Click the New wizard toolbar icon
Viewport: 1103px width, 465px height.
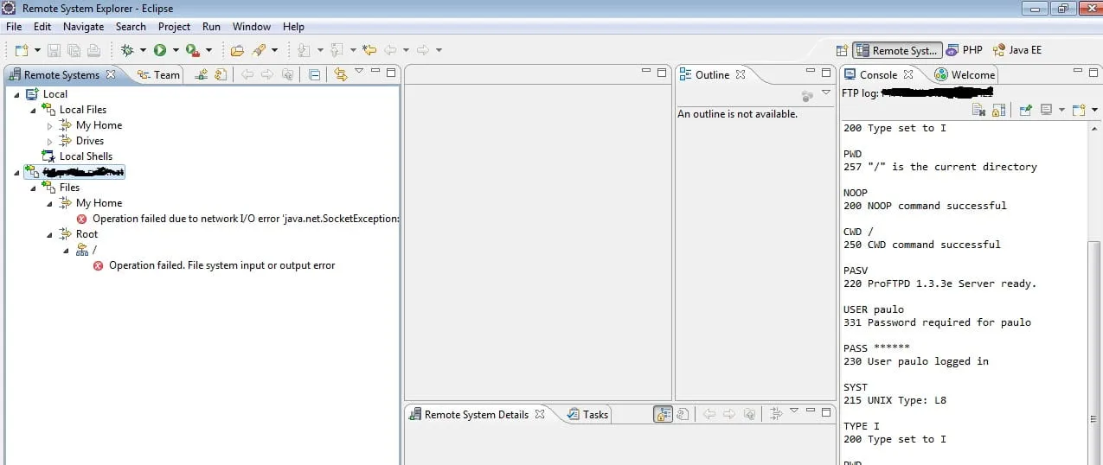coord(22,50)
